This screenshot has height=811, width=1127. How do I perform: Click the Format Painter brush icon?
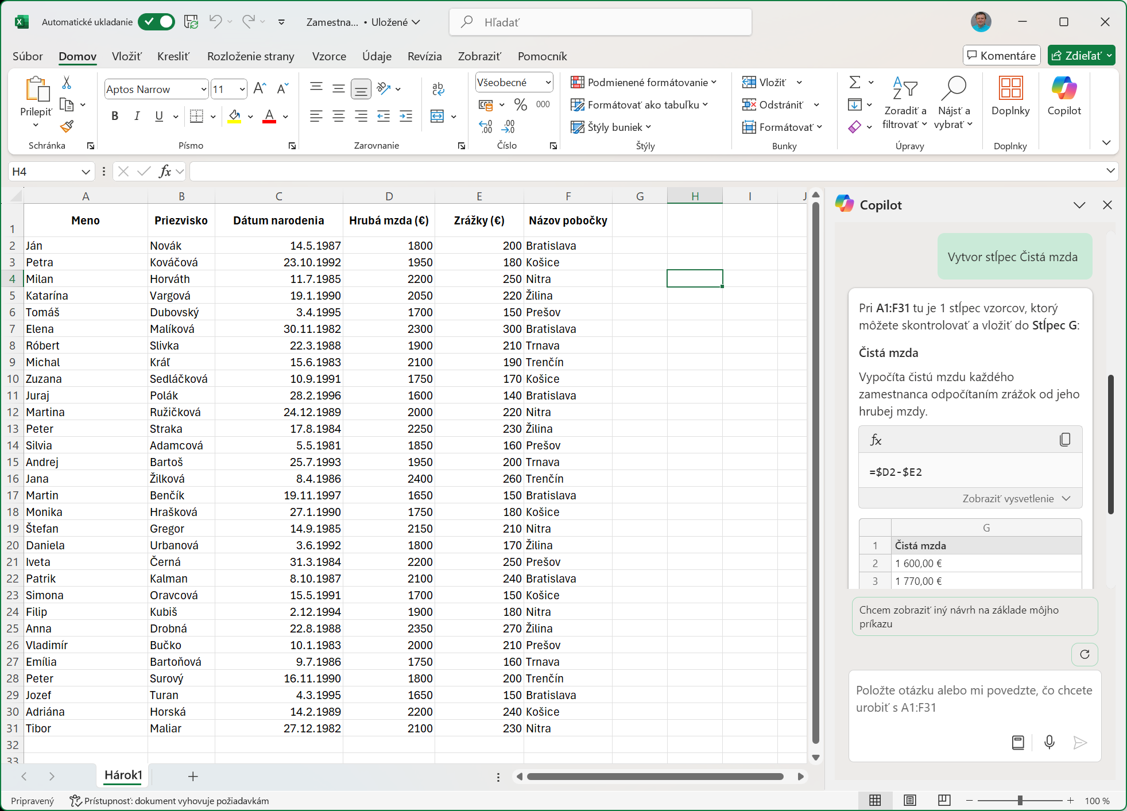67,126
